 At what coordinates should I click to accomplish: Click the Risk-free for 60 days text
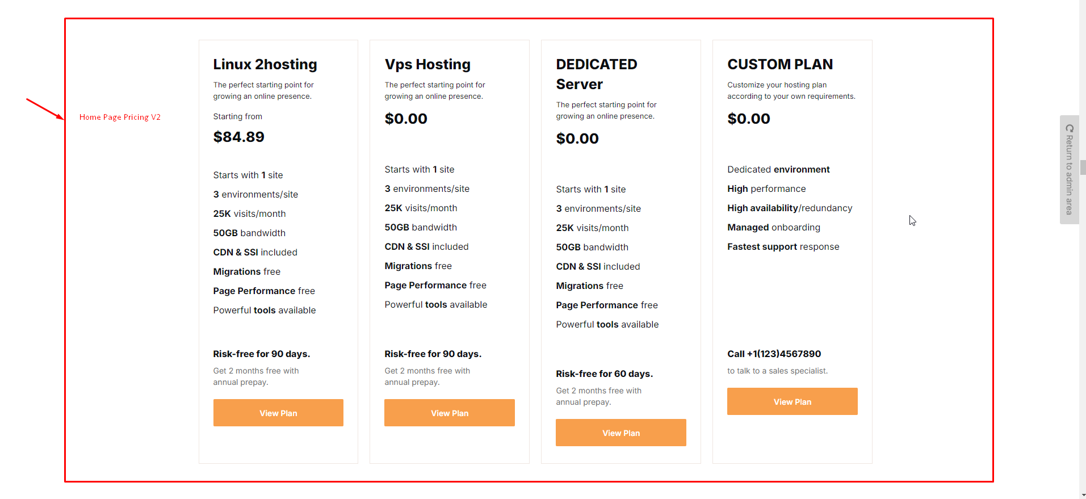[604, 374]
